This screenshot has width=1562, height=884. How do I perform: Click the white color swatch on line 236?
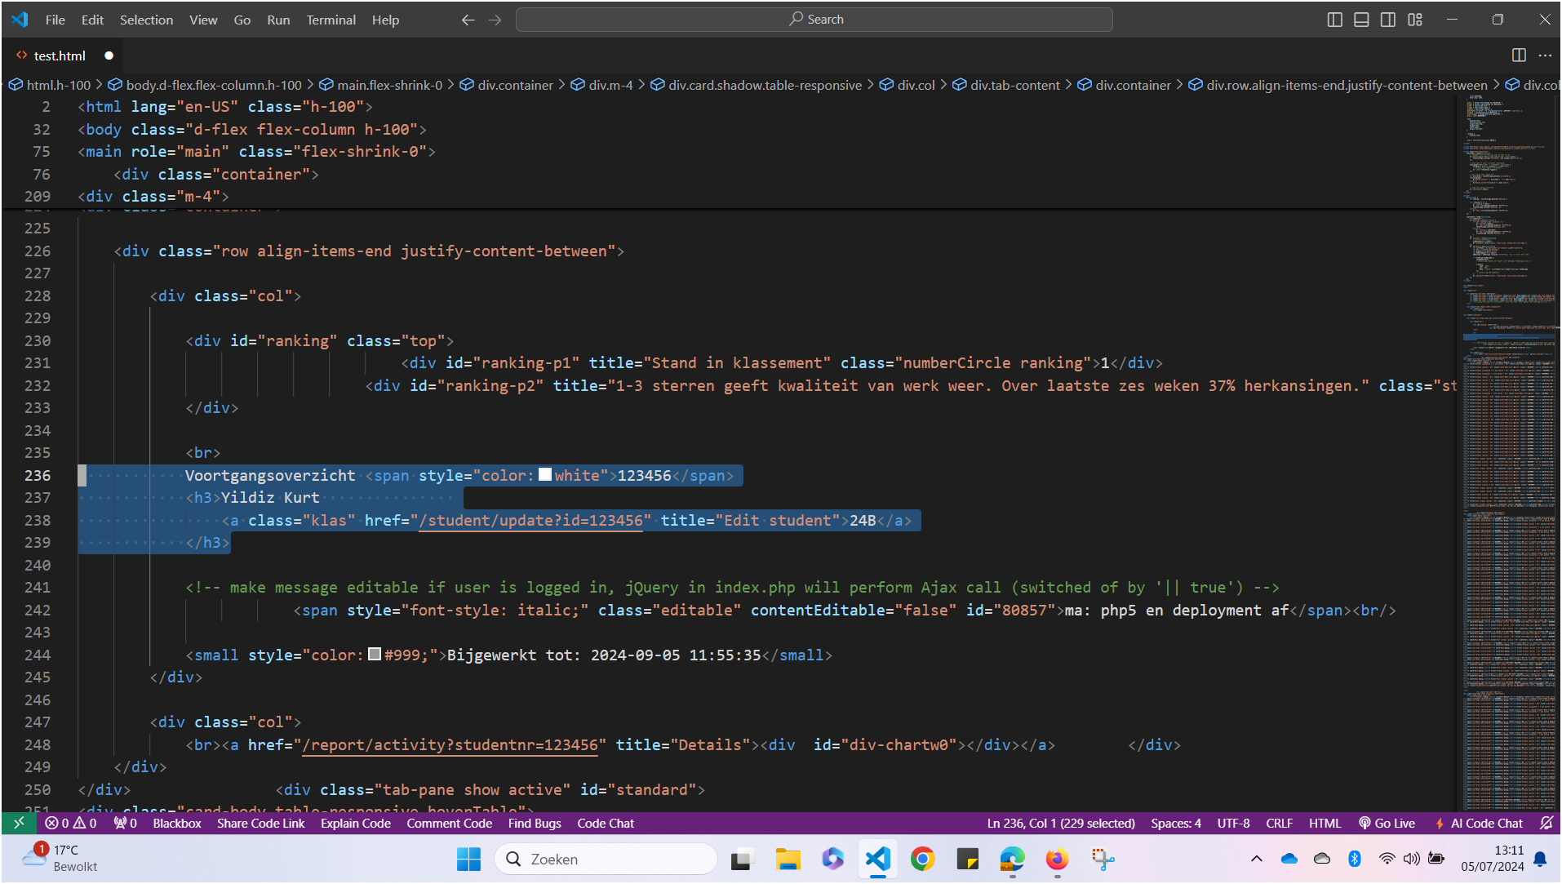click(x=545, y=475)
